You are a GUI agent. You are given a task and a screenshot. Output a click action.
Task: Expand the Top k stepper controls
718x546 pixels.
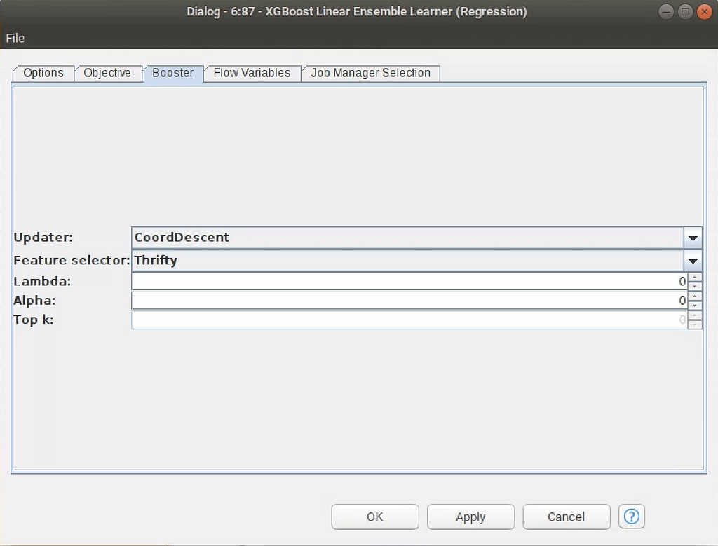pos(694,320)
